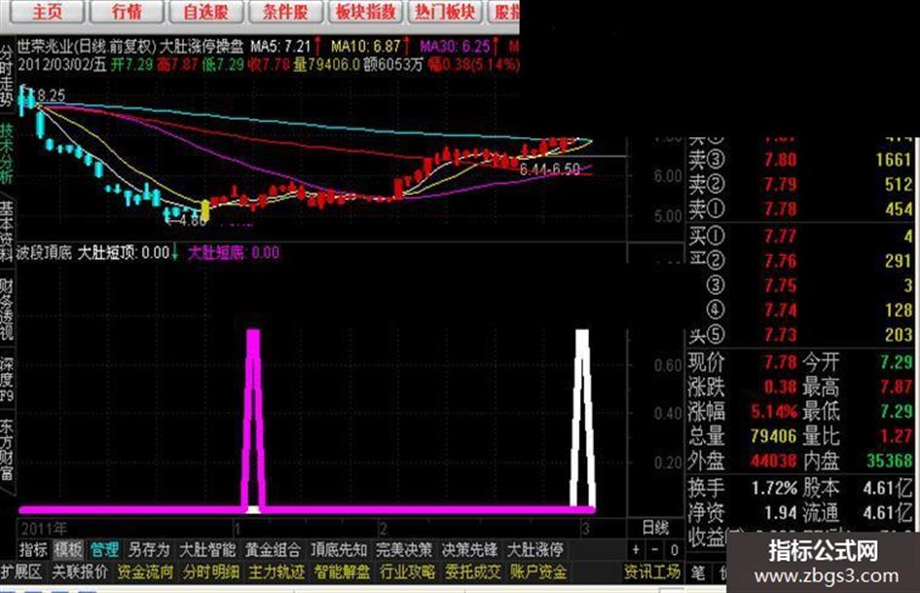Open the 扩展区 extension area tab

point(21,572)
